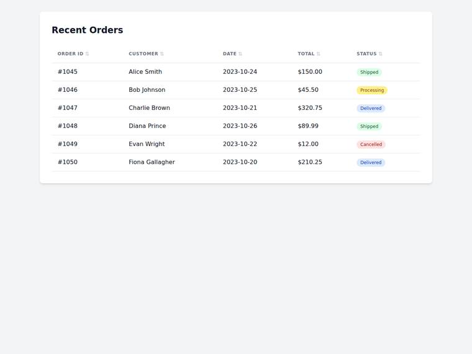Select order #1049 cell
The image size is (472, 354).
click(x=68, y=144)
